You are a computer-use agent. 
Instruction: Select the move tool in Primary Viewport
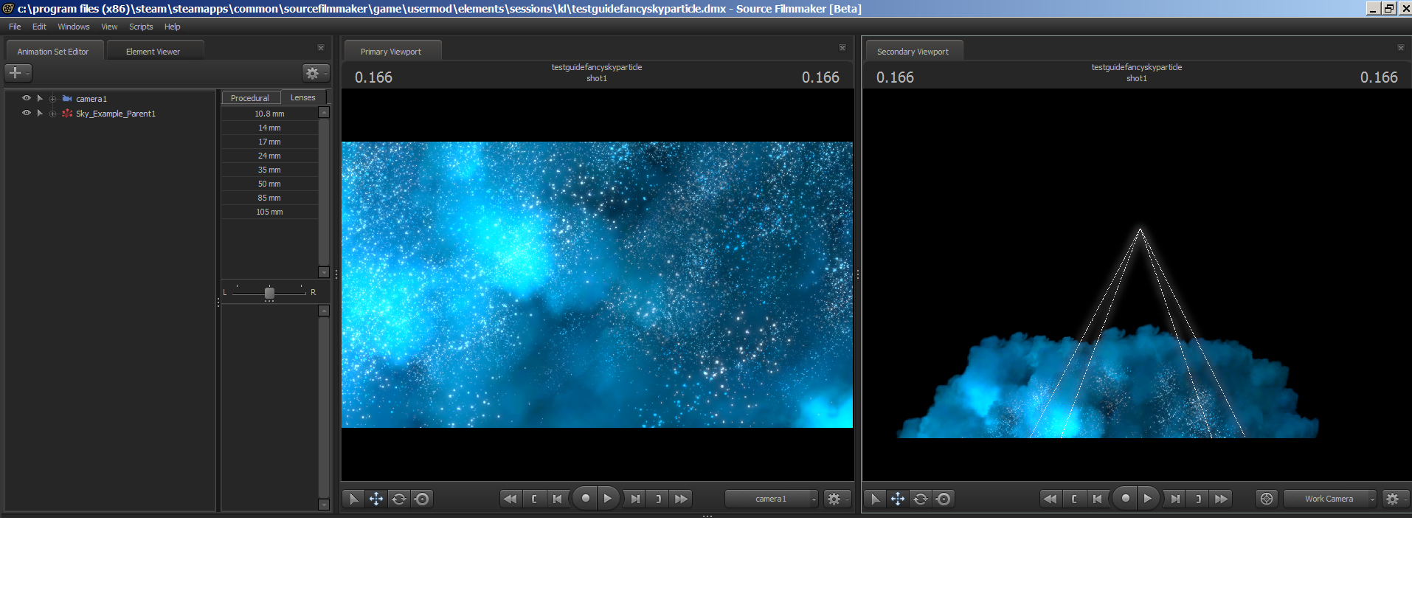(376, 499)
